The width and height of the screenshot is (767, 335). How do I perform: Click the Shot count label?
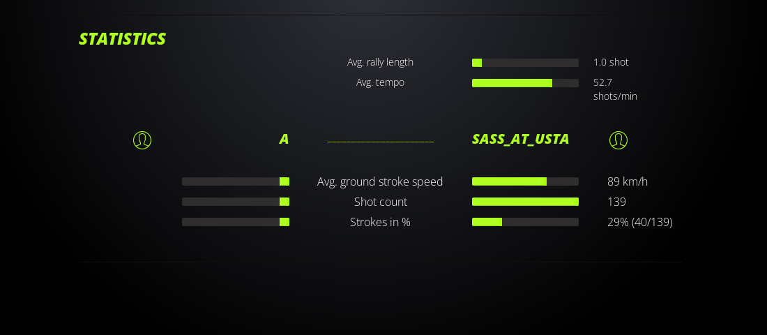[380, 202]
